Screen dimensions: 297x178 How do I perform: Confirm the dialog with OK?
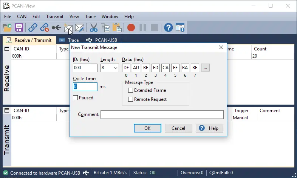[x=147, y=128]
